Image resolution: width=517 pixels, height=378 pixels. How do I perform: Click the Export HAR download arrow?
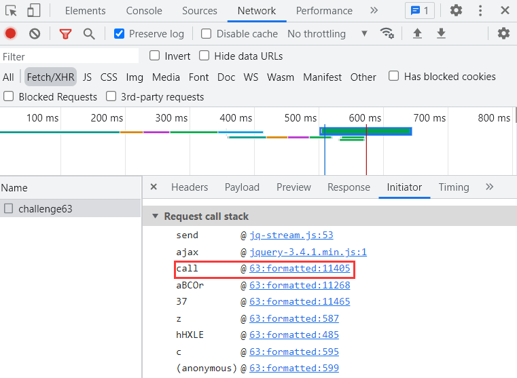441,34
